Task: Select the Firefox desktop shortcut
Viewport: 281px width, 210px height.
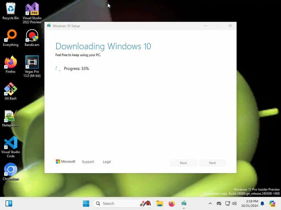Action: click(x=11, y=65)
